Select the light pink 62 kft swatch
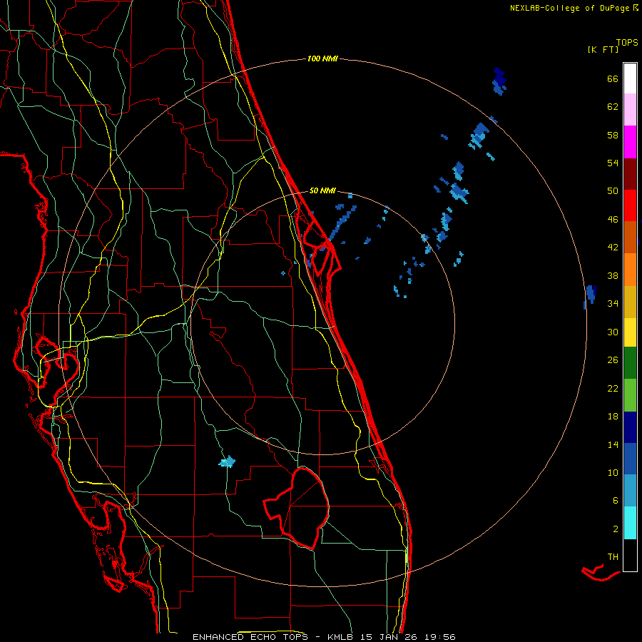This screenshot has height=642, width=642. coord(630,109)
